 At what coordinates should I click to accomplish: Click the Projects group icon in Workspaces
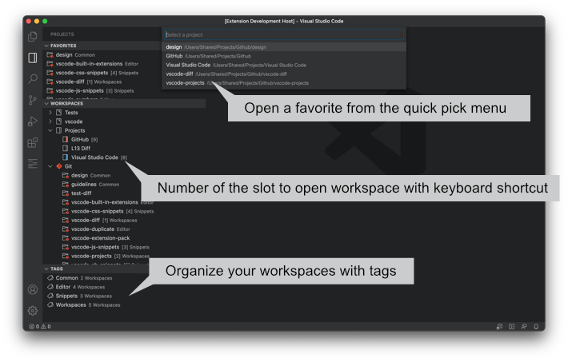pyautogui.click(x=58, y=130)
